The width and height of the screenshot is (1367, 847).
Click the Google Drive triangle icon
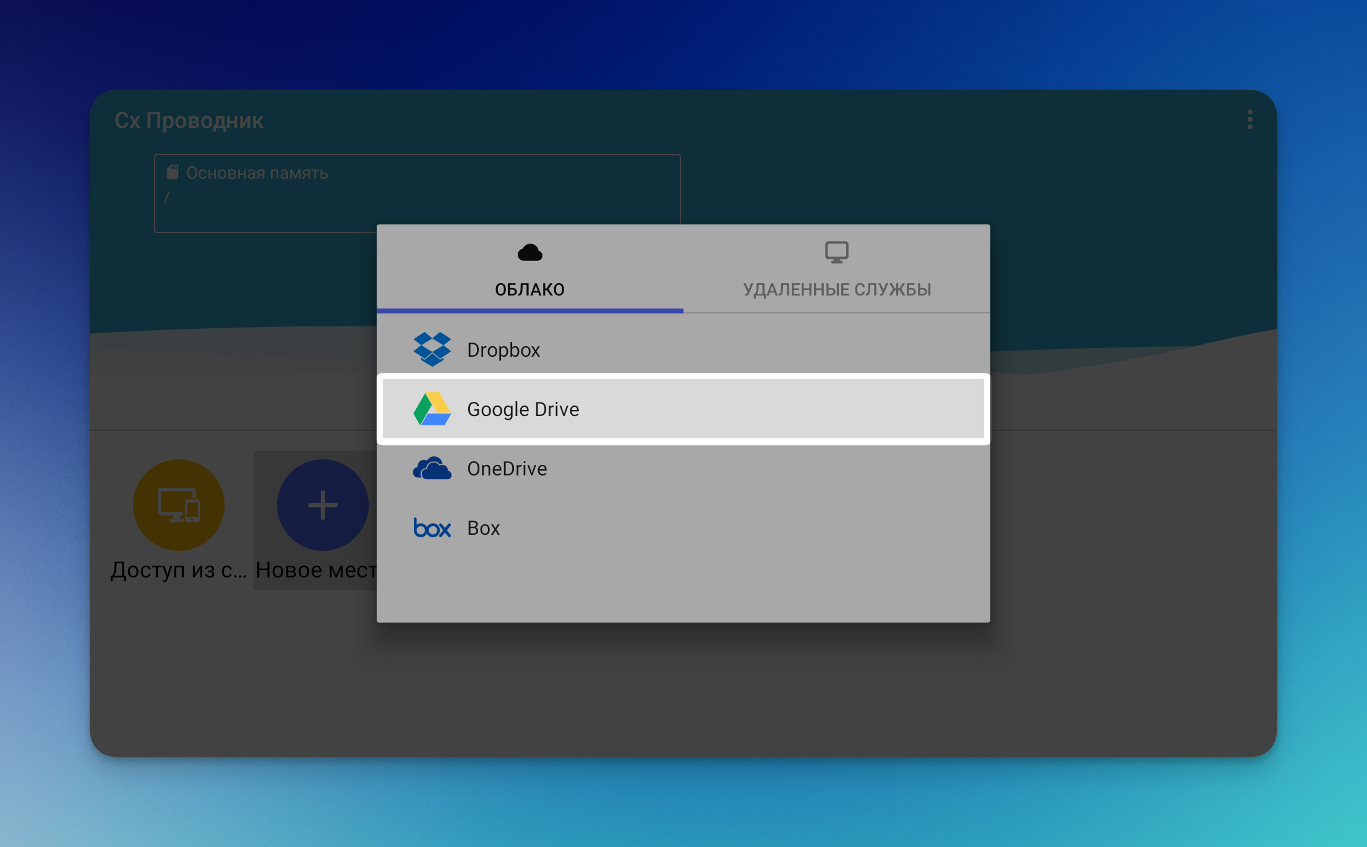[x=432, y=409]
